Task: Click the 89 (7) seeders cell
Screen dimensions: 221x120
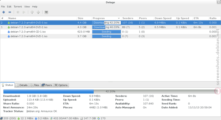Action: tap(126, 27)
